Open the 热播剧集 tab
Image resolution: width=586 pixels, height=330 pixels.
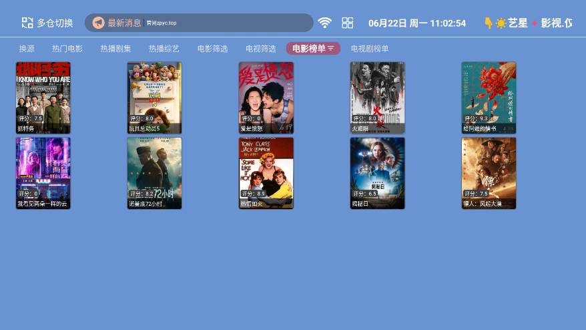(x=115, y=49)
